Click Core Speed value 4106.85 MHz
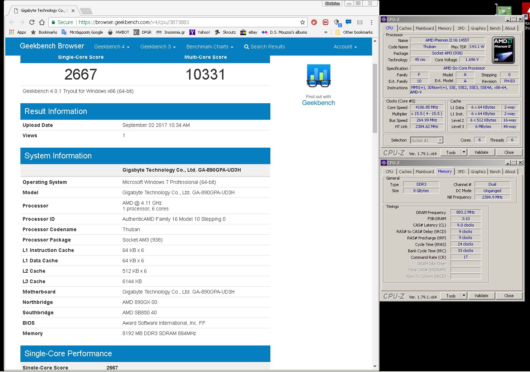Viewport: 530px width, 372px height. point(427,107)
